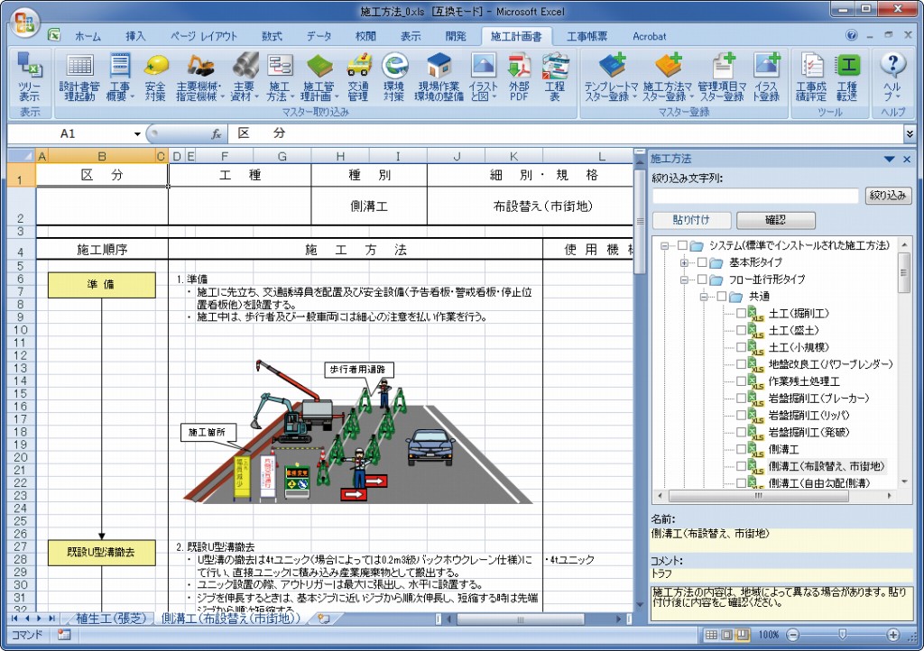Screen dimensions: 924x651
Task: Check the 土工(掘削工) checkbox
Action: (x=742, y=314)
